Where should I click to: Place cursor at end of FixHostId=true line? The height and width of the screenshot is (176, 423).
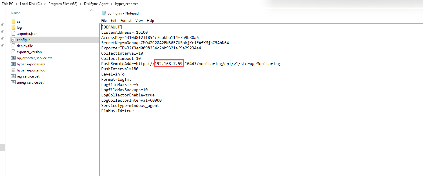pyautogui.click(x=134, y=111)
